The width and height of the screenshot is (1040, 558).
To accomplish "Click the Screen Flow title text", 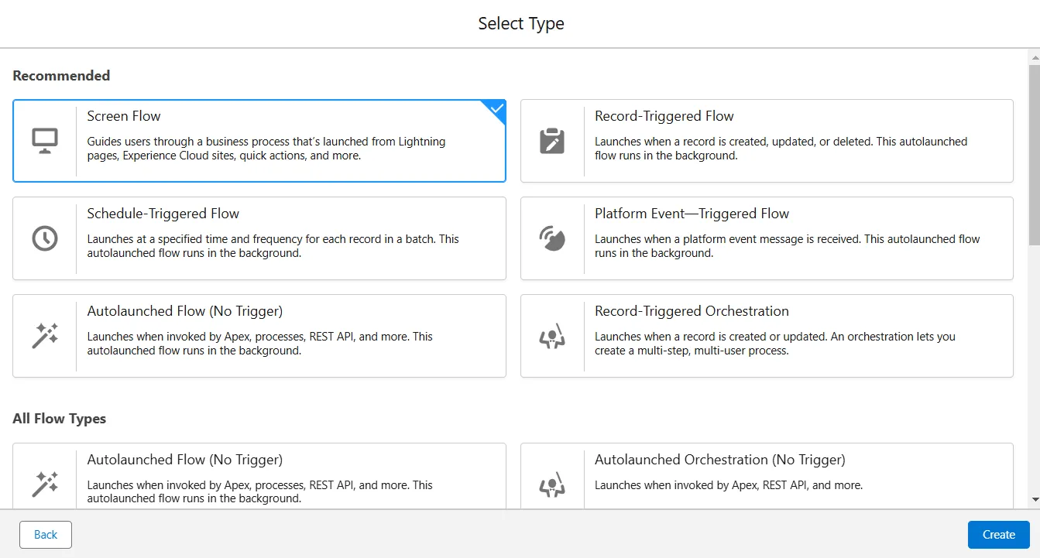I will pos(124,116).
